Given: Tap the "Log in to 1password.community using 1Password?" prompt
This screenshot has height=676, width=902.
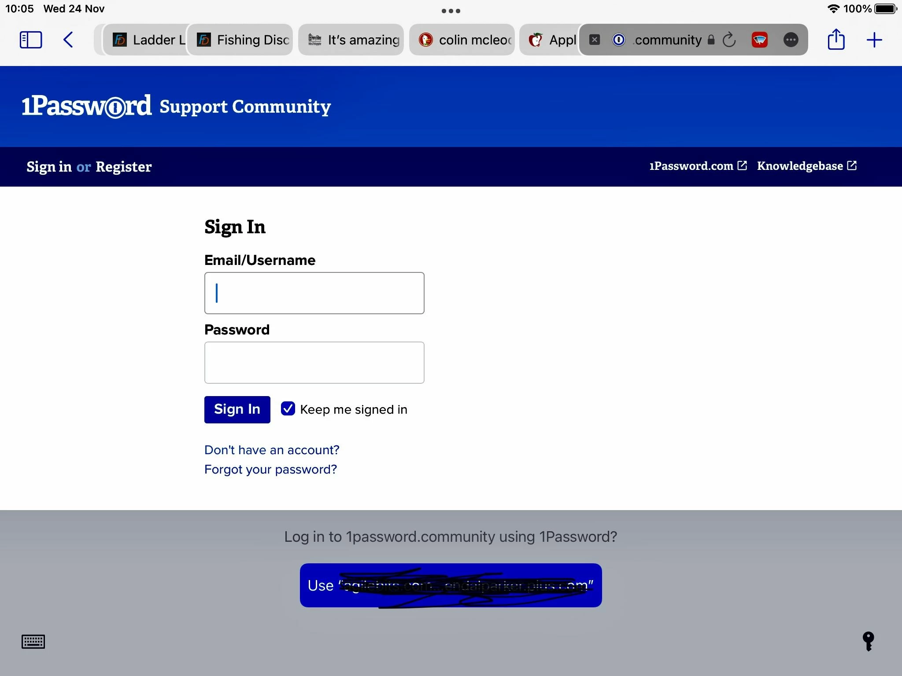Looking at the screenshot, I should pos(451,536).
